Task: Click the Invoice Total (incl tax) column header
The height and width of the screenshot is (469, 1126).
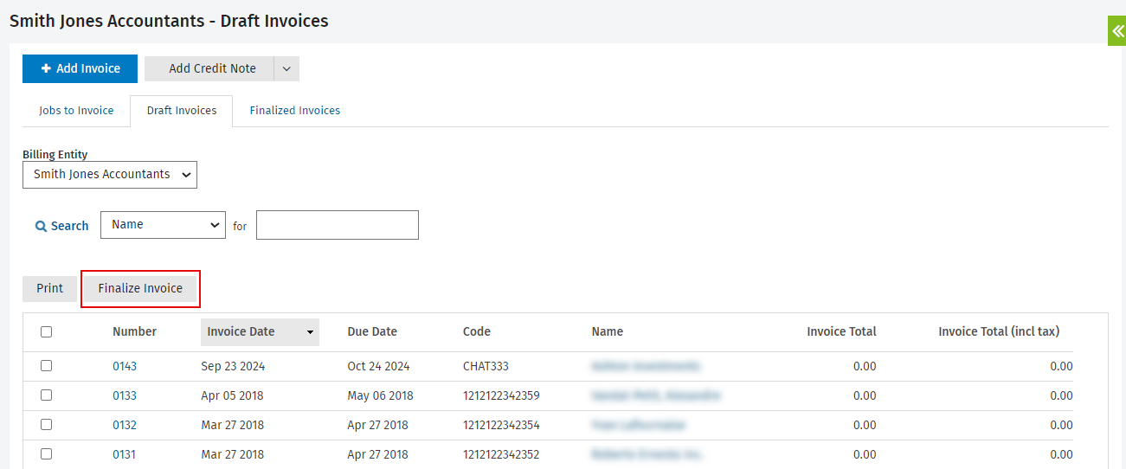Action: tap(999, 331)
